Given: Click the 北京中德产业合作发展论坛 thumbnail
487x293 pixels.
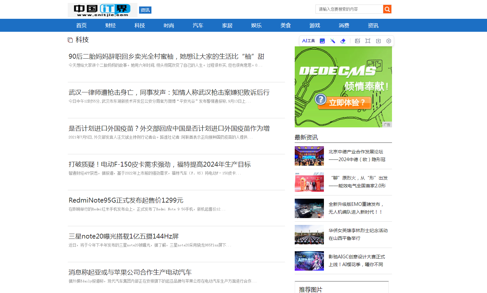Looking at the screenshot, I should pos(309,156).
